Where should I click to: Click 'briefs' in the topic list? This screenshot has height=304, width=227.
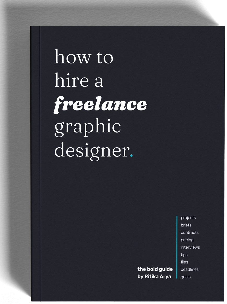186,225
